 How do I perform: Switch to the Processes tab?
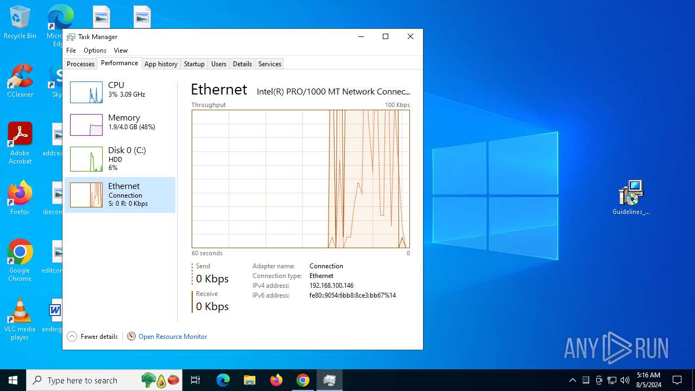point(80,64)
